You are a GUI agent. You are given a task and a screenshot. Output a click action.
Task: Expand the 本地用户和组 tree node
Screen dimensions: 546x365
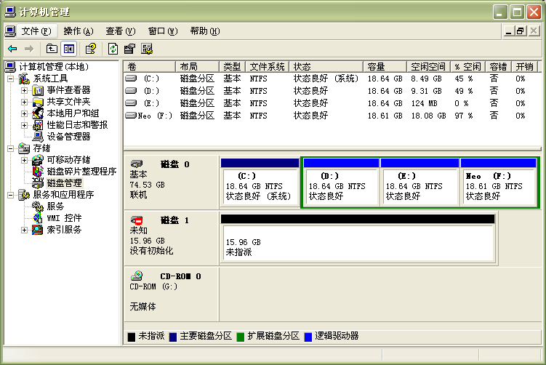24,113
